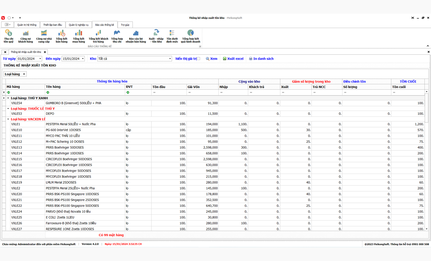Click the MekongSoft red app logo
431x261 pixels.
tap(3, 18)
